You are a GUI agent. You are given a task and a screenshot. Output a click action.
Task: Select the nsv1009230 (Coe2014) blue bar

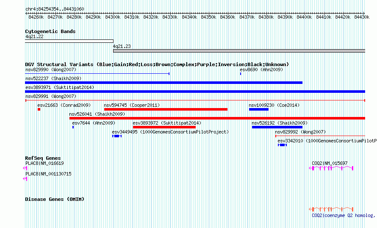tap(259, 109)
